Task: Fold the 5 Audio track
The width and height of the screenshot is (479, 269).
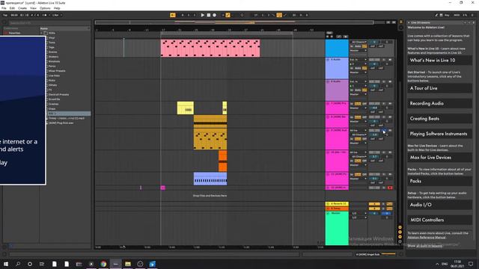Action: point(328,60)
